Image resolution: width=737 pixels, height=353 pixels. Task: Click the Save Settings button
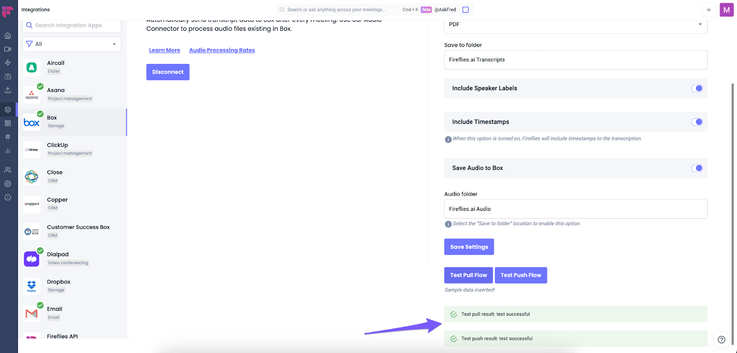pos(469,247)
